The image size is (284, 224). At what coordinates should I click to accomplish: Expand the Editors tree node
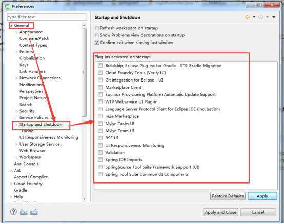coord(17,52)
